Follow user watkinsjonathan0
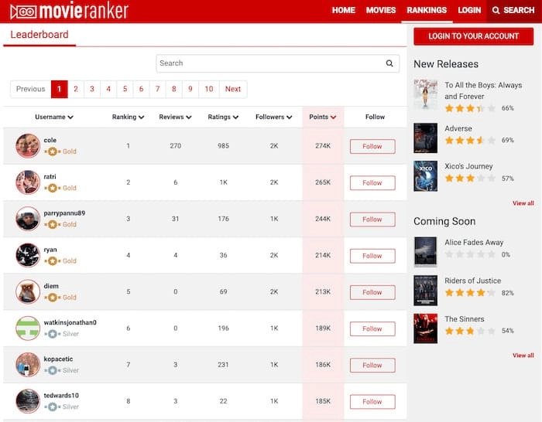 [x=372, y=328]
